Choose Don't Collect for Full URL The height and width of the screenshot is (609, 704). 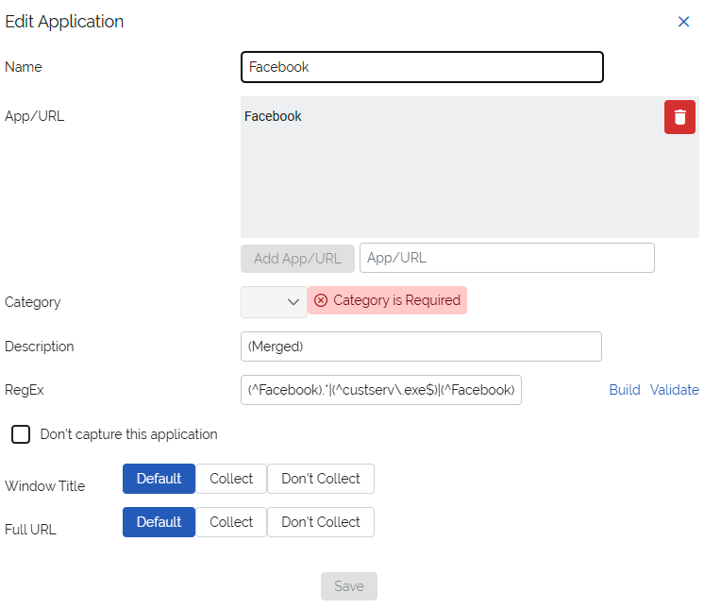[320, 522]
